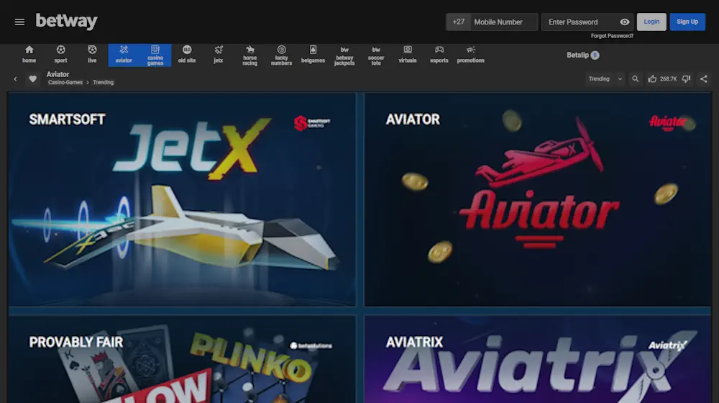Go to the sport section
The image size is (719, 403).
pyautogui.click(x=60, y=55)
